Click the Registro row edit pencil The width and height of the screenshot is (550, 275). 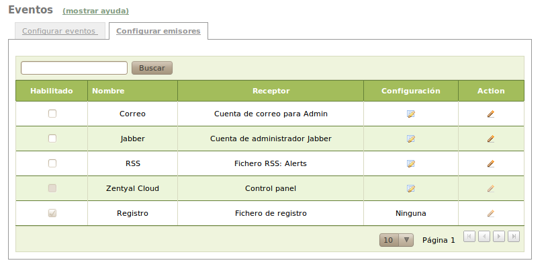(x=491, y=214)
